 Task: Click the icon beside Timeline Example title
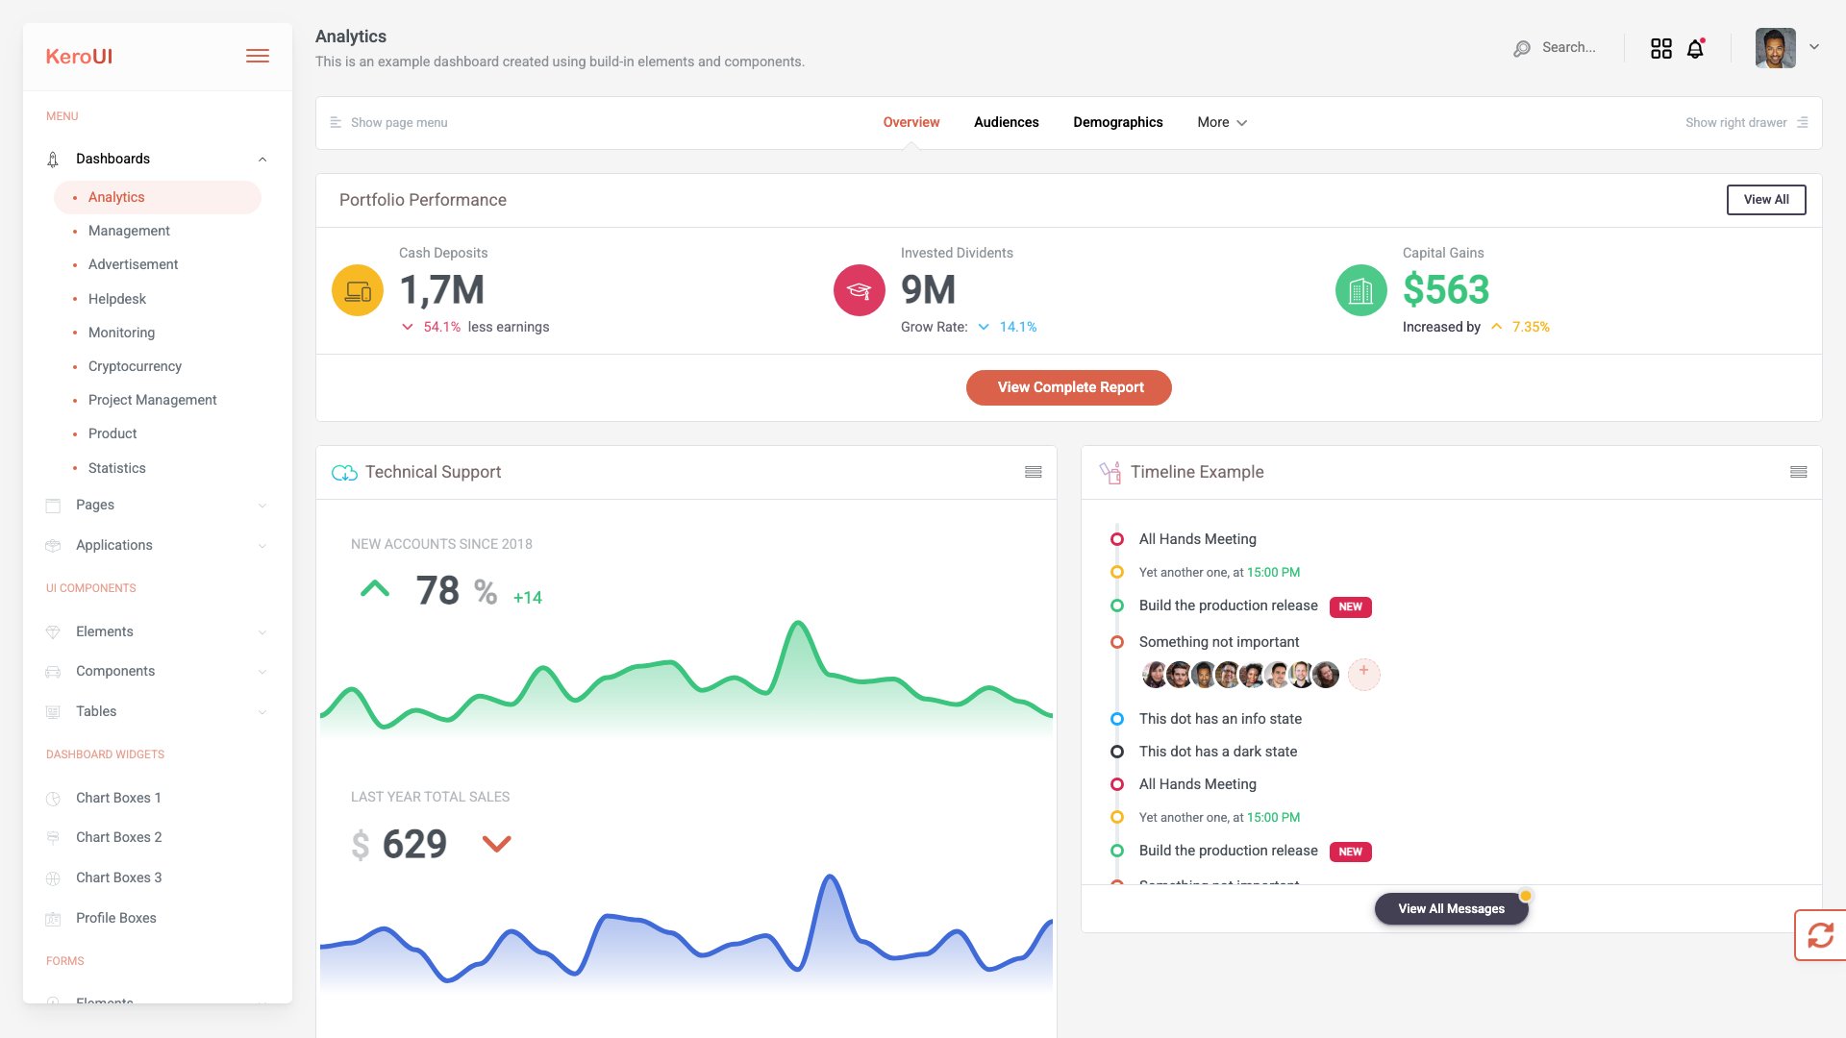point(1110,472)
